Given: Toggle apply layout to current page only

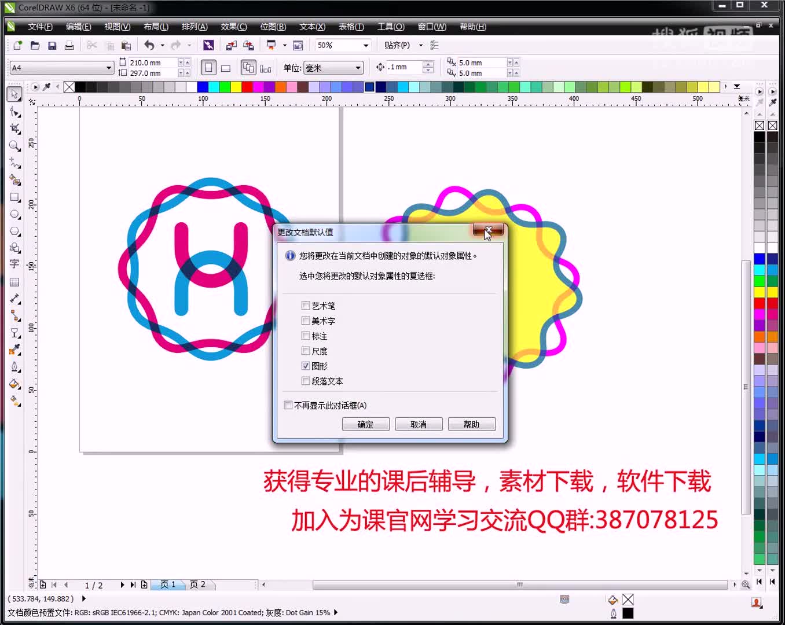Looking at the screenshot, I should (x=266, y=68).
